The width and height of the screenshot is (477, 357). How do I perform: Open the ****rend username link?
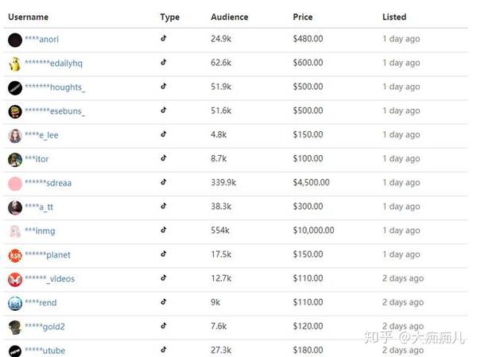point(41,303)
